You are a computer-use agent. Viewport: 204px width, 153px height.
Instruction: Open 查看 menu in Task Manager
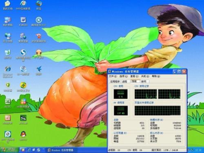pos(134,76)
